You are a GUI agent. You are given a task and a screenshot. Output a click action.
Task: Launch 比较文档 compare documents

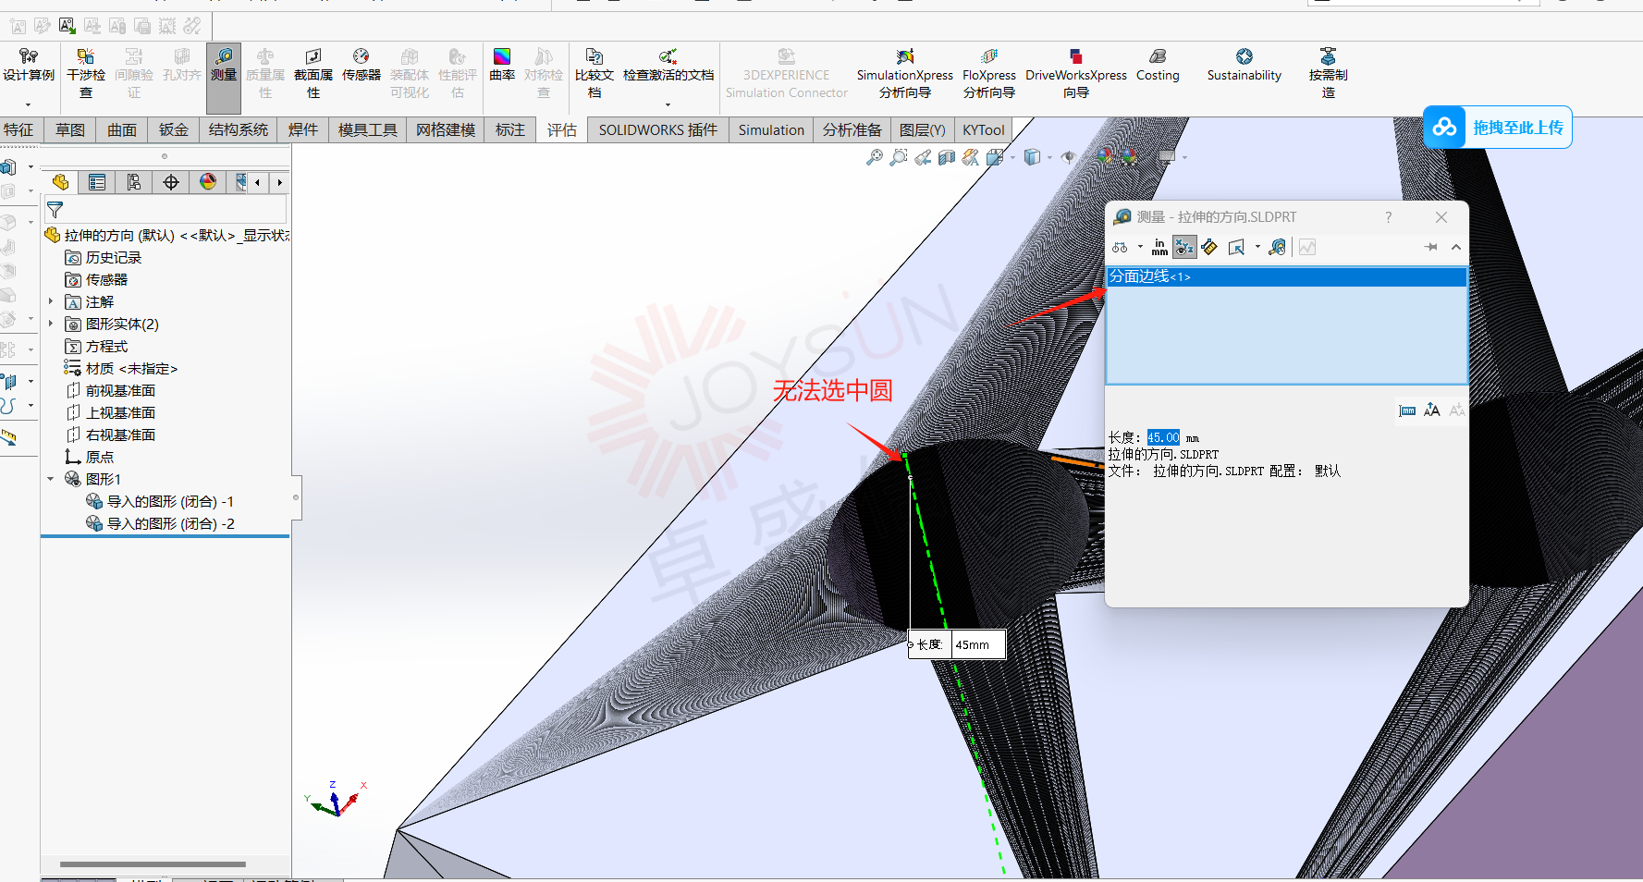[x=595, y=74]
